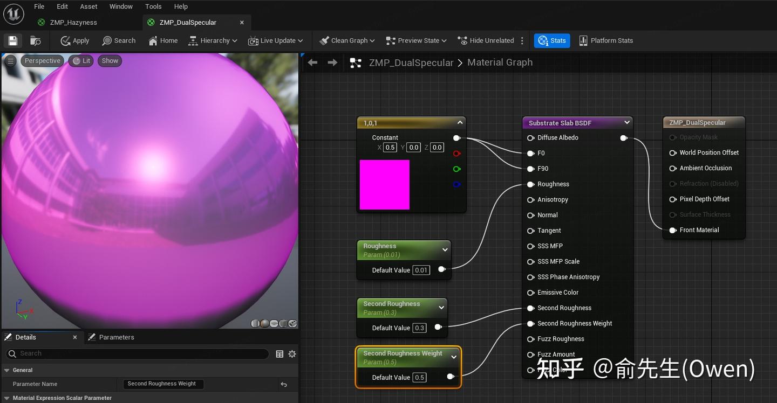
Task: Open the Live Update dropdown
Action: click(x=276, y=40)
